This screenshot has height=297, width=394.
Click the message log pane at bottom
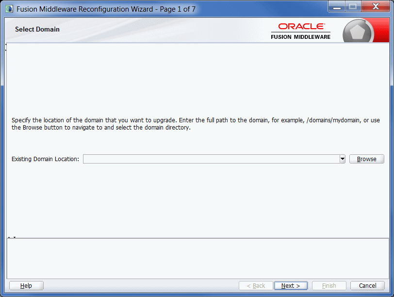point(198,259)
